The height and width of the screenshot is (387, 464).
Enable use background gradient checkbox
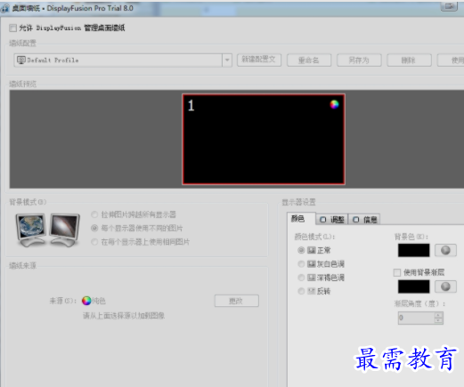pos(397,272)
